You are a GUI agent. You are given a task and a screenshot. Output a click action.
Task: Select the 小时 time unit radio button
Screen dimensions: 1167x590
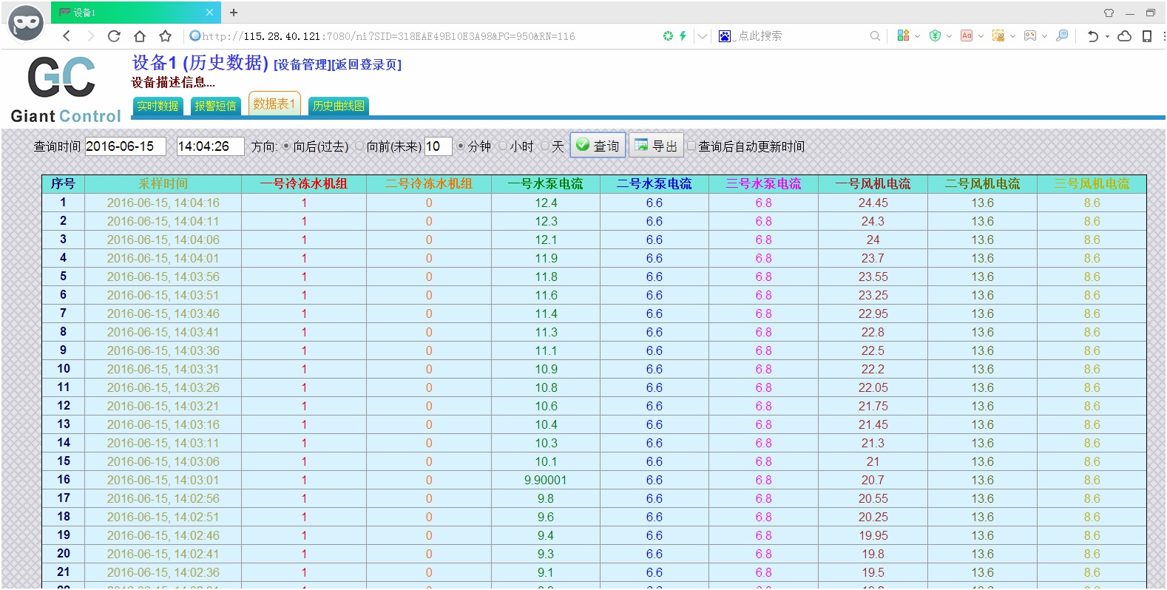[x=503, y=146]
